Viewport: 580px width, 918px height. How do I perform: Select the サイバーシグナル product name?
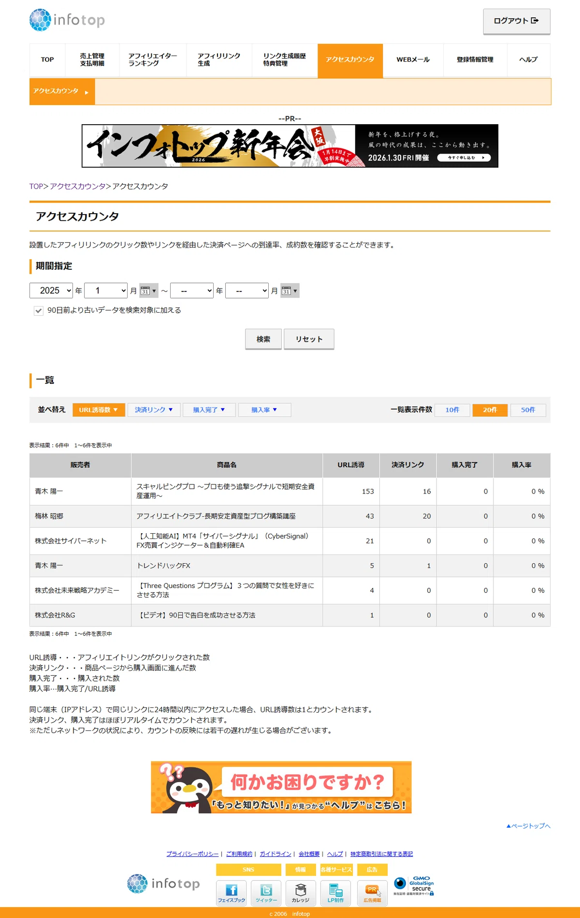[223, 541]
